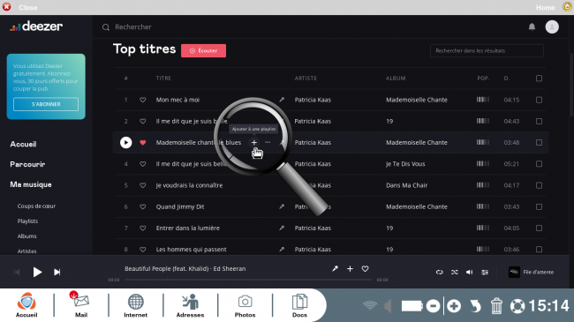
Task: Open Photos in the bottom dock
Action: tap(245, 305)
